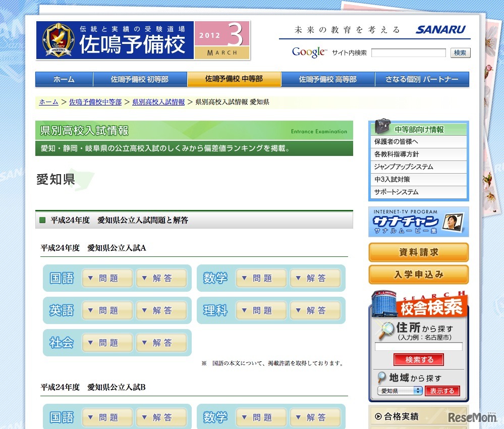Switch to the 佐鳴予備校 高等部 tab
The width and height of the screenshot is (504, 429).
327,79
